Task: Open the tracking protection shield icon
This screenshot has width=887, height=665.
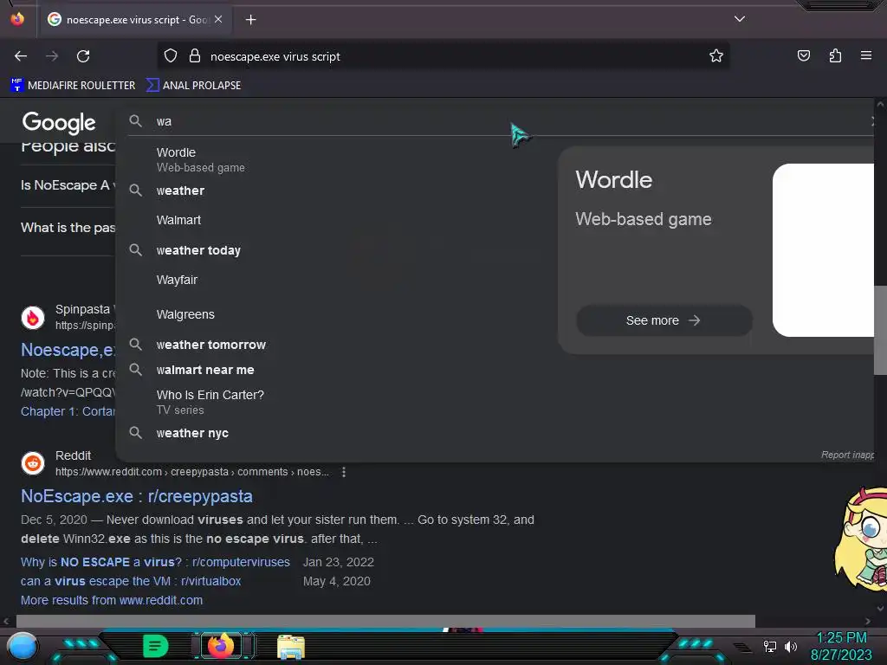Action: click(x=171, y=55)
